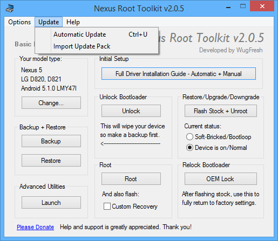This screenshot has width=278, height=241.
Task: Close the Nexus Root Toolkit window
Action: pos(262,6)
